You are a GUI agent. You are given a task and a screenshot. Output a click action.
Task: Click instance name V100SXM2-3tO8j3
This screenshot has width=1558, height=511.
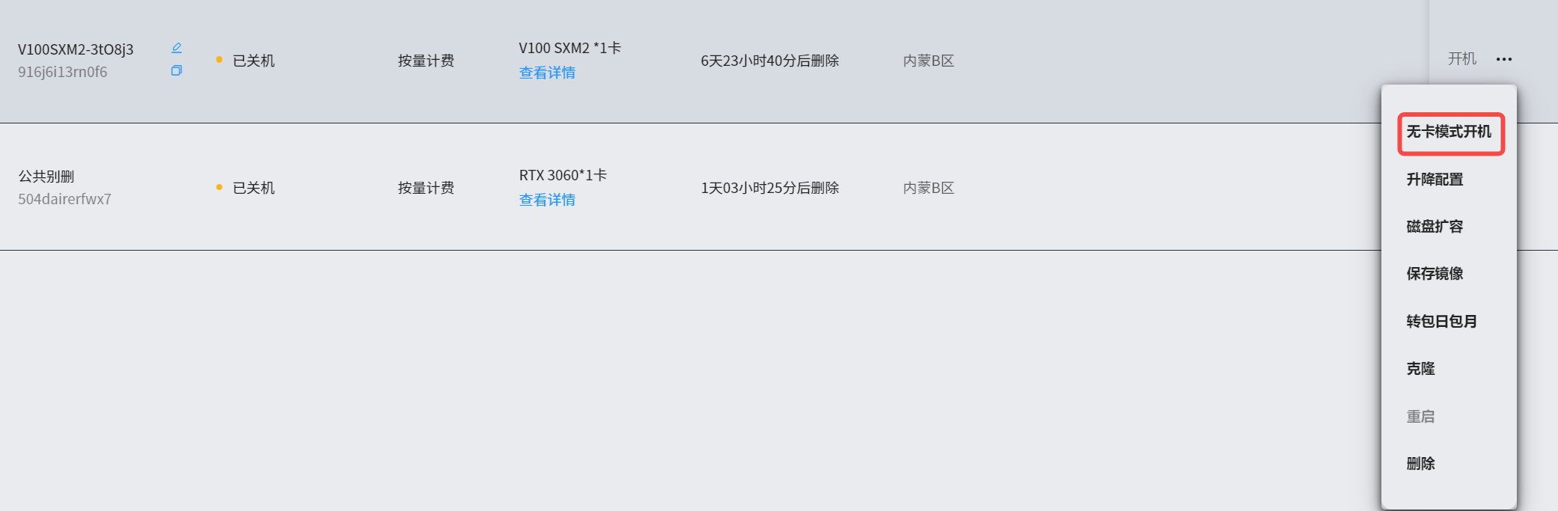76,49
